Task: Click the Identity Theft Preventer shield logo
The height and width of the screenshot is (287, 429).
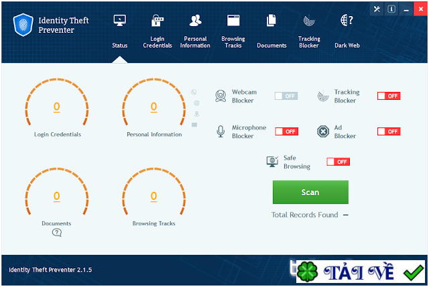Action: tap(23, 25)
